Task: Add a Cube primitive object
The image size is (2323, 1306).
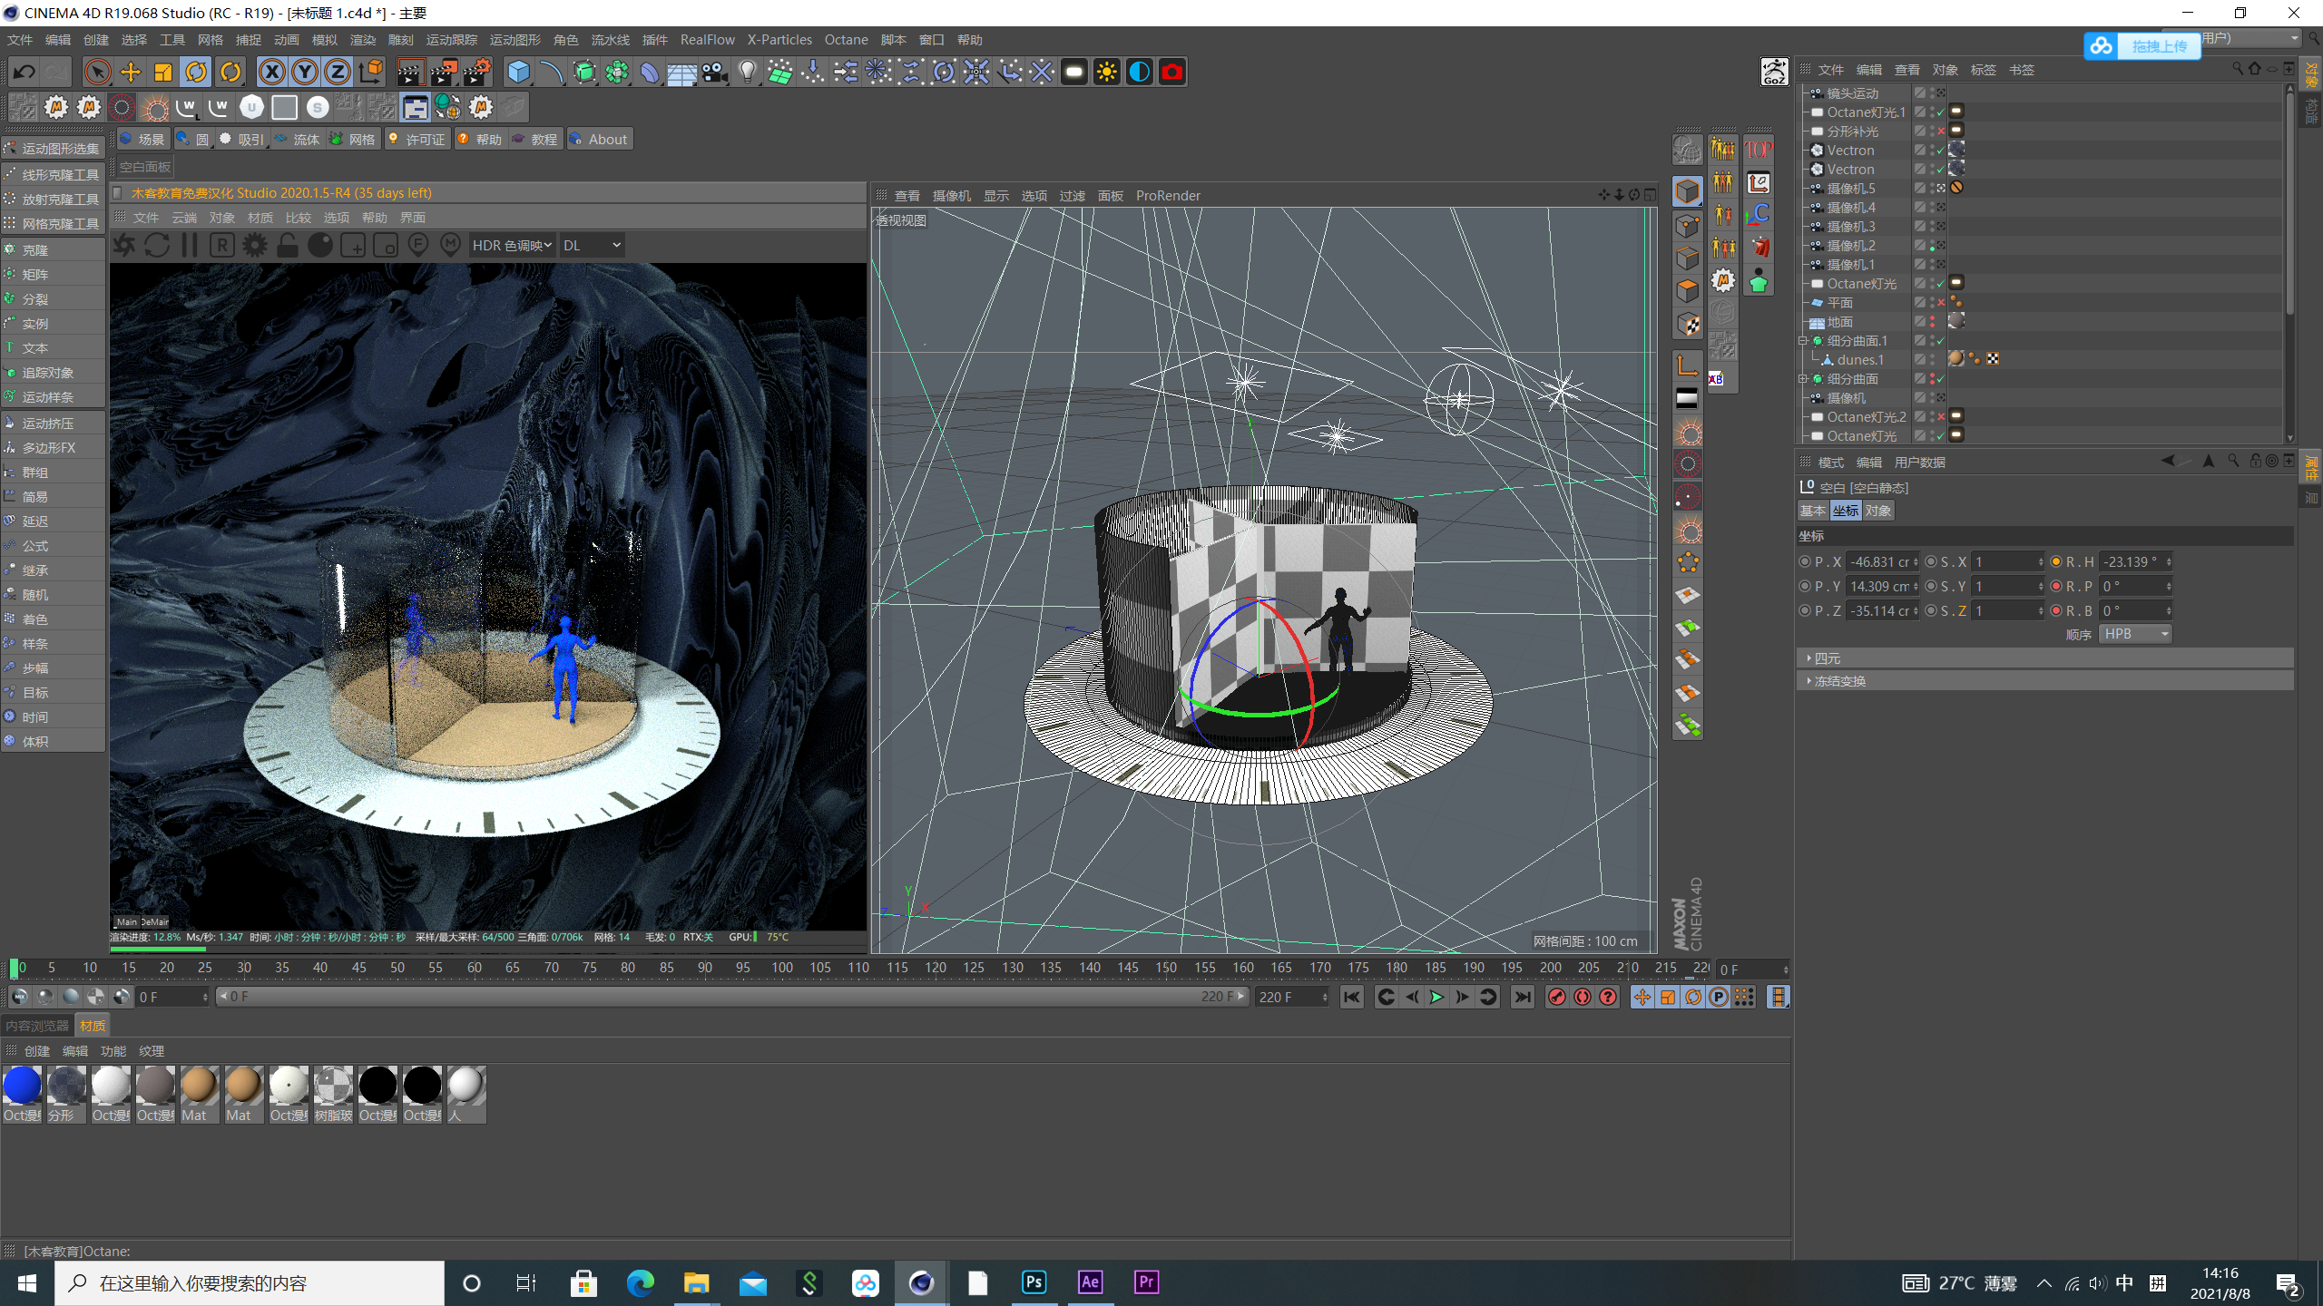Action: [518, 73]
